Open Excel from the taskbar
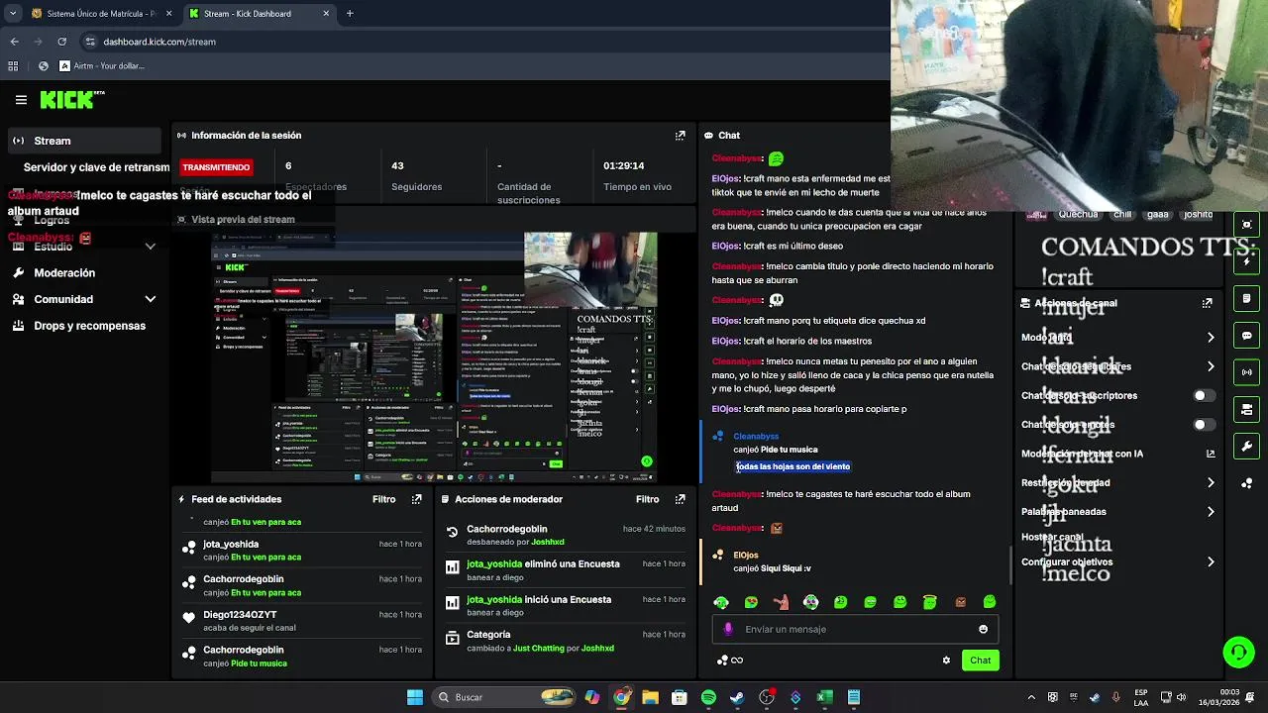This screenshot has width=1268, height=713. pyautogui.click(x=824, y=697)
